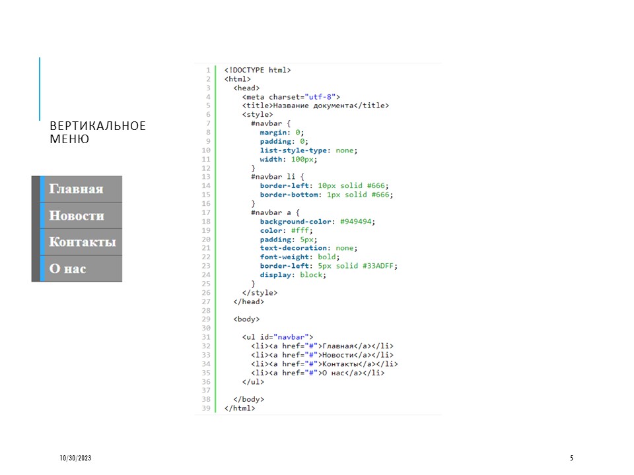Click line number 18 in gutter
634x475 pixels.
pyautogui.click(x=206, y=222)
